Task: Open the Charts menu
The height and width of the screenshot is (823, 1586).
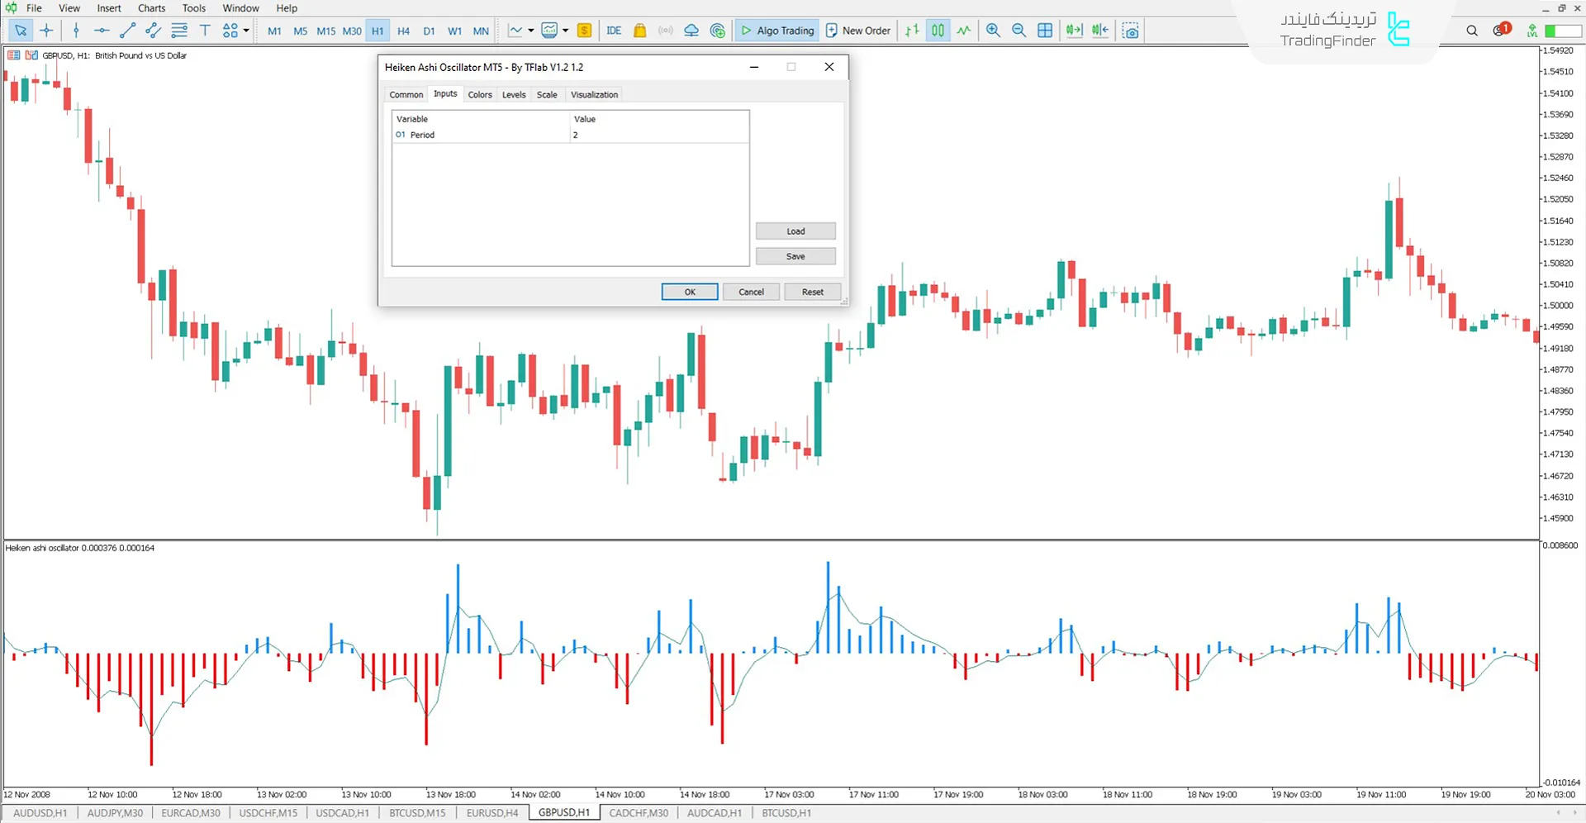Action: [x=150, y=8]
